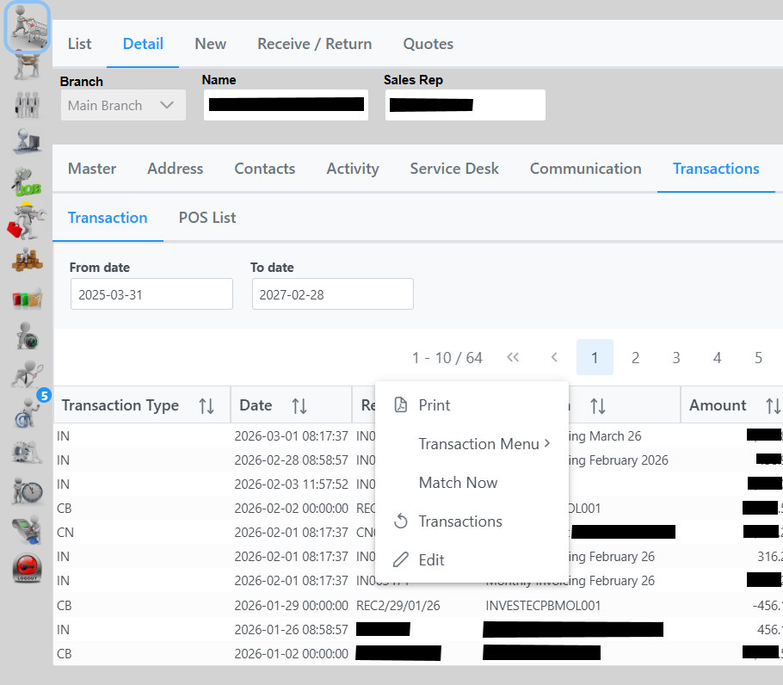Choose Match Now in context menu
This screenshot has height=685, width=783.
[458, 483]
